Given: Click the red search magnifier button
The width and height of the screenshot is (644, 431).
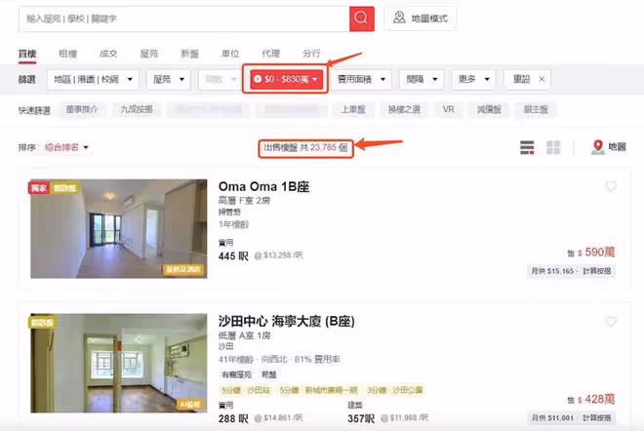Looking at the screenshot, I should [361, 19].
